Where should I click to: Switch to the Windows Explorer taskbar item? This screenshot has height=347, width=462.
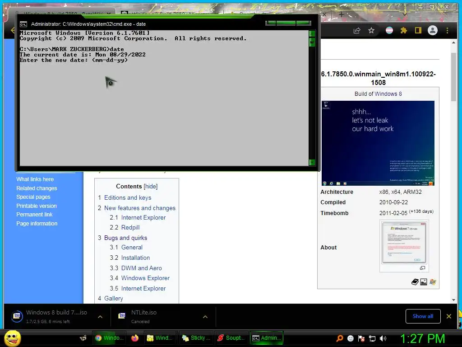pos(160,338)
